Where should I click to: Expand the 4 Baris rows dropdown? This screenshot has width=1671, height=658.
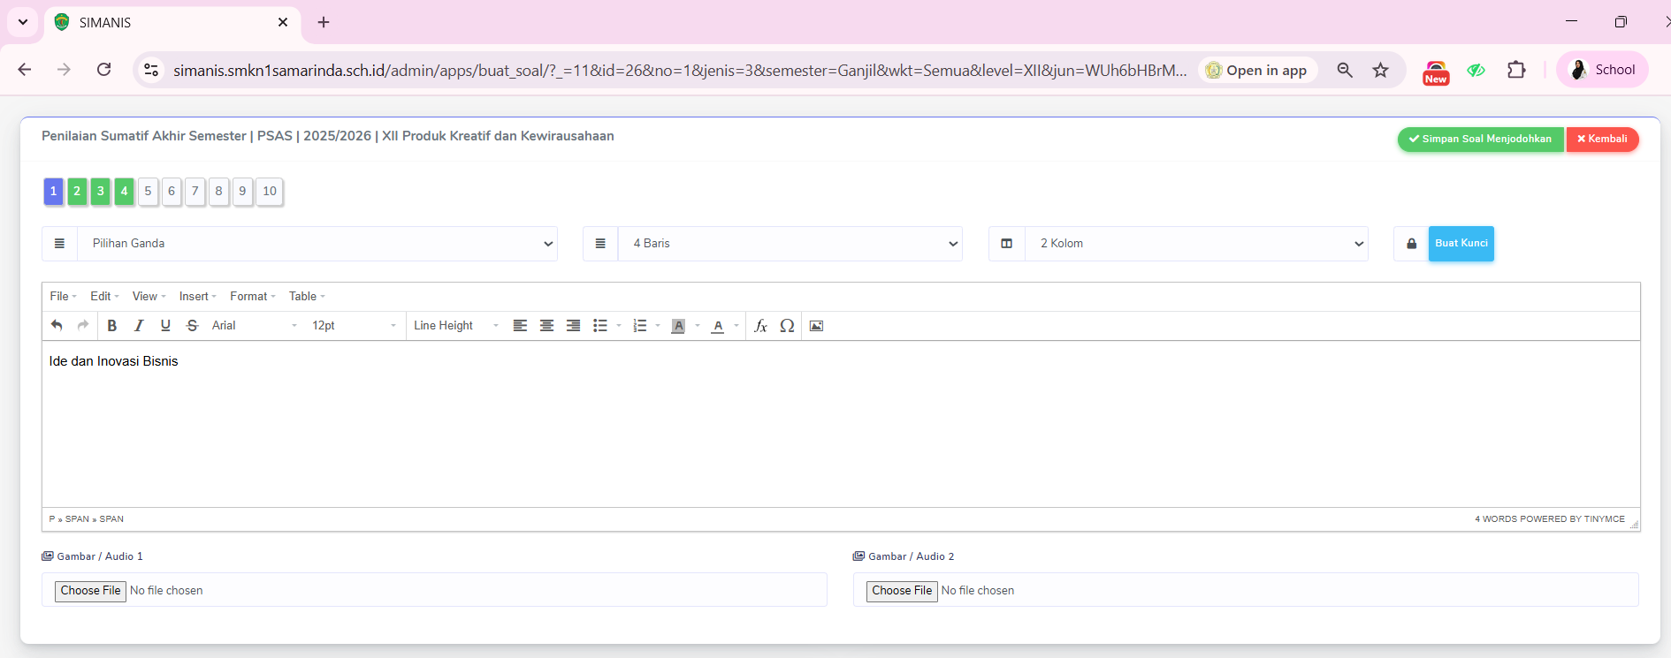[790, 244]
